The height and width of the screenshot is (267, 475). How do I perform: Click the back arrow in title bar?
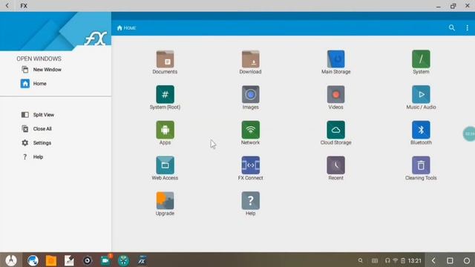pos(7,6)
